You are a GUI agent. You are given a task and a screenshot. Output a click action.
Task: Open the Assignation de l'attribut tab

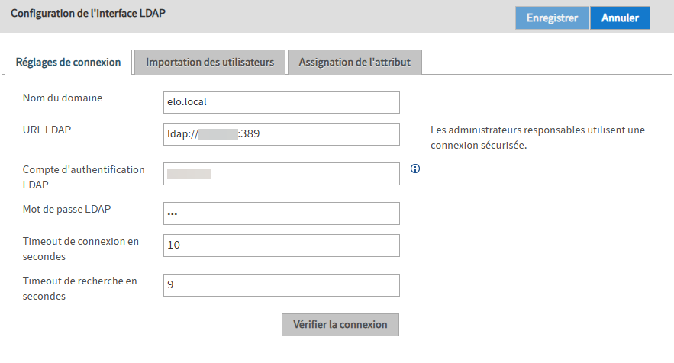(x=355, y=63)
